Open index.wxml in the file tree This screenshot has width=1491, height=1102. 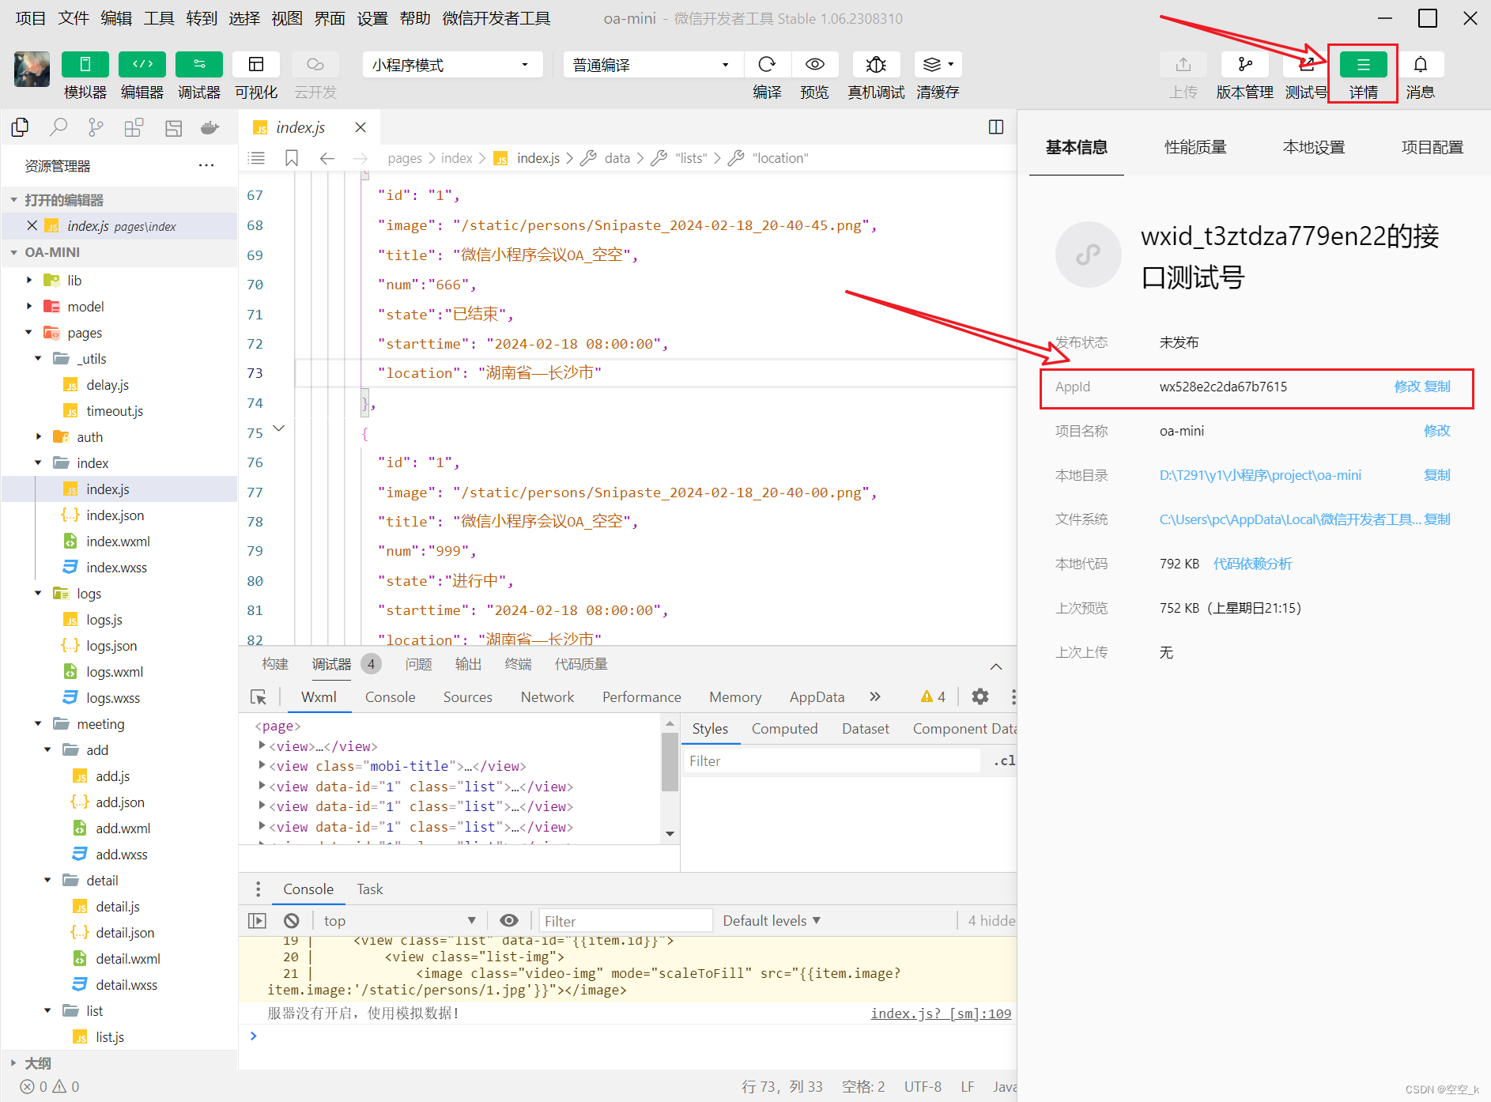tap(119, 541)
